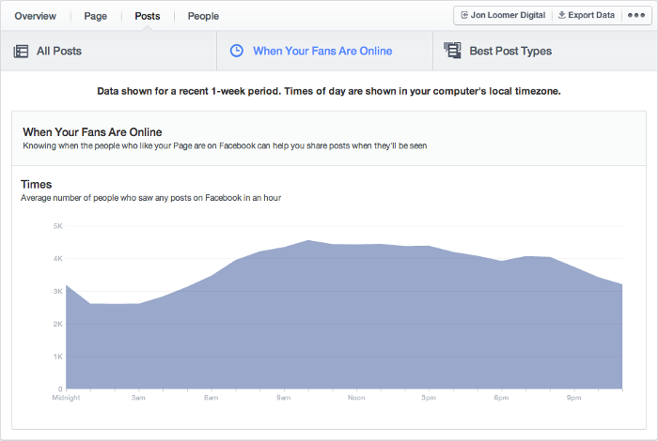658x441 pixels.
Task: Open the Overview tab
Action: (36, 16)
